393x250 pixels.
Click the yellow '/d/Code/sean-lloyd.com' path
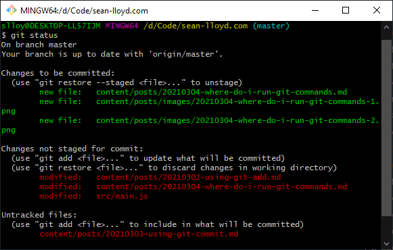coord(195,26)
